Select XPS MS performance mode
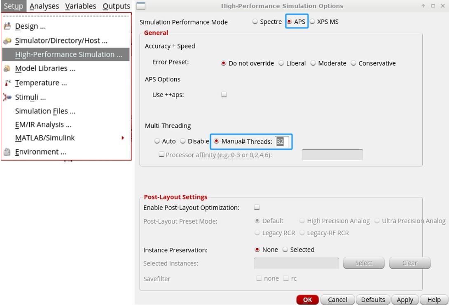This screenshot has width=449, height=305. 313,22
